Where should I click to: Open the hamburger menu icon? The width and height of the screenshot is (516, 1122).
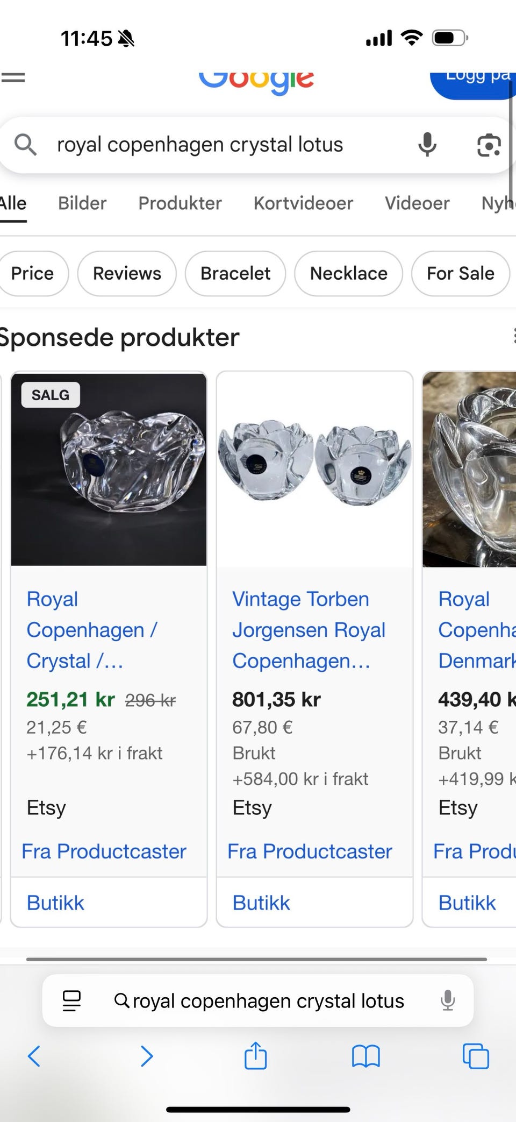[13, 78]
